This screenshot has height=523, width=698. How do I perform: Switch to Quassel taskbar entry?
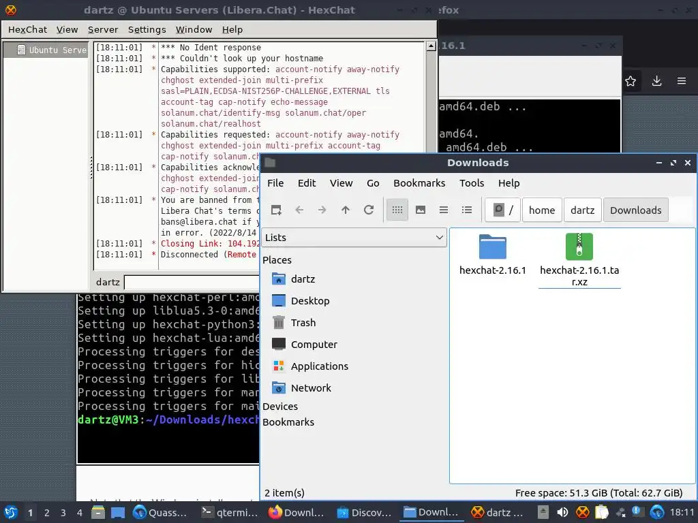[x=160, y=513]
